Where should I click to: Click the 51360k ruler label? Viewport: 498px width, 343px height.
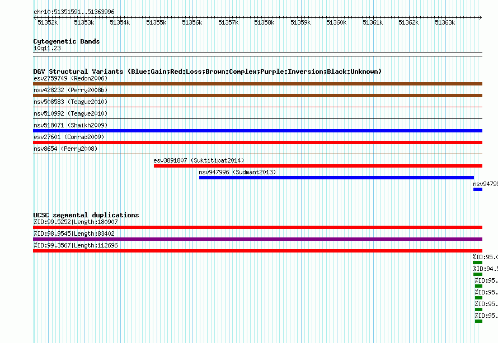point(336,22)
